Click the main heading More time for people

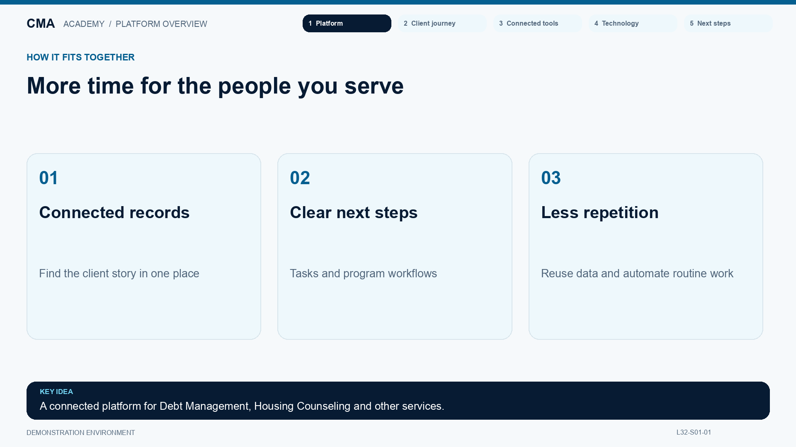[215, 86]
